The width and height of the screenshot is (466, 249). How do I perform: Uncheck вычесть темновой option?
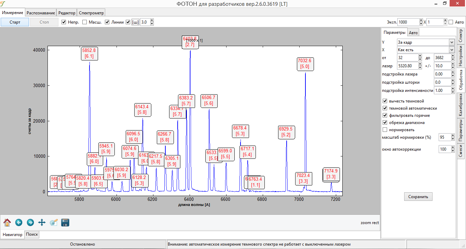(385, 101)
